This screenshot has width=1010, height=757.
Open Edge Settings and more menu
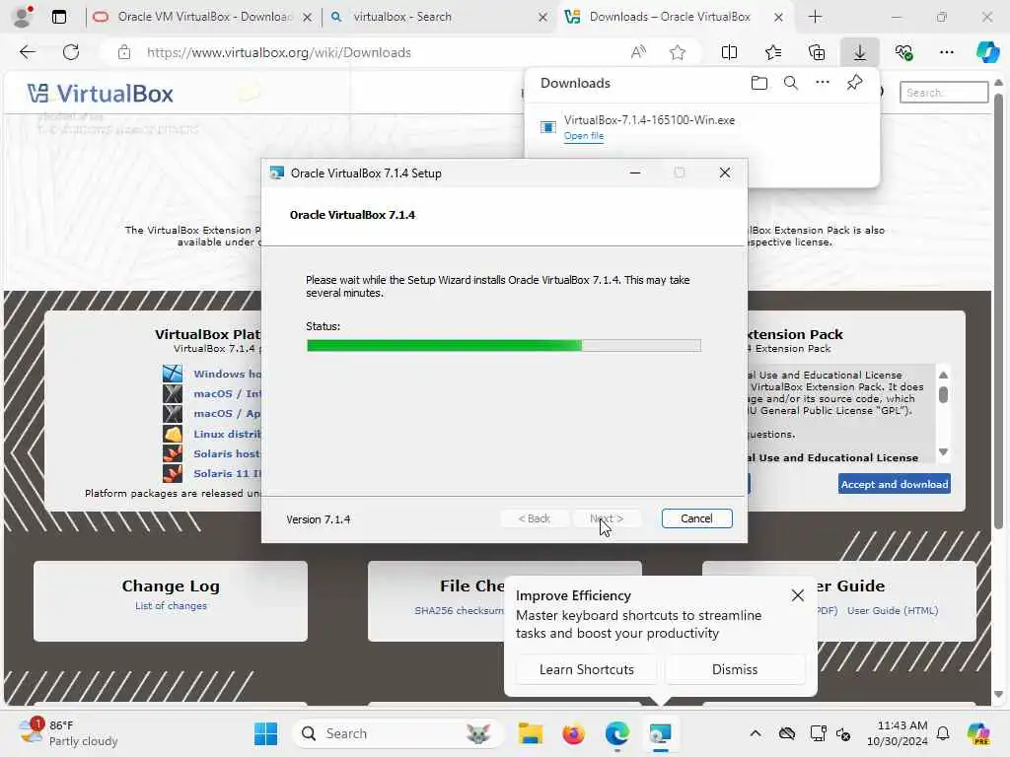coord(946,53)
